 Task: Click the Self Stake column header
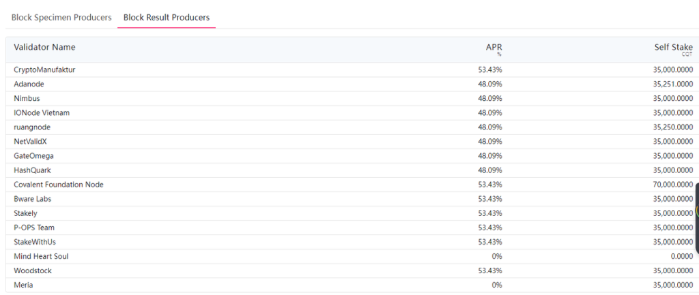pyautogui.click(x=673, y=47)
